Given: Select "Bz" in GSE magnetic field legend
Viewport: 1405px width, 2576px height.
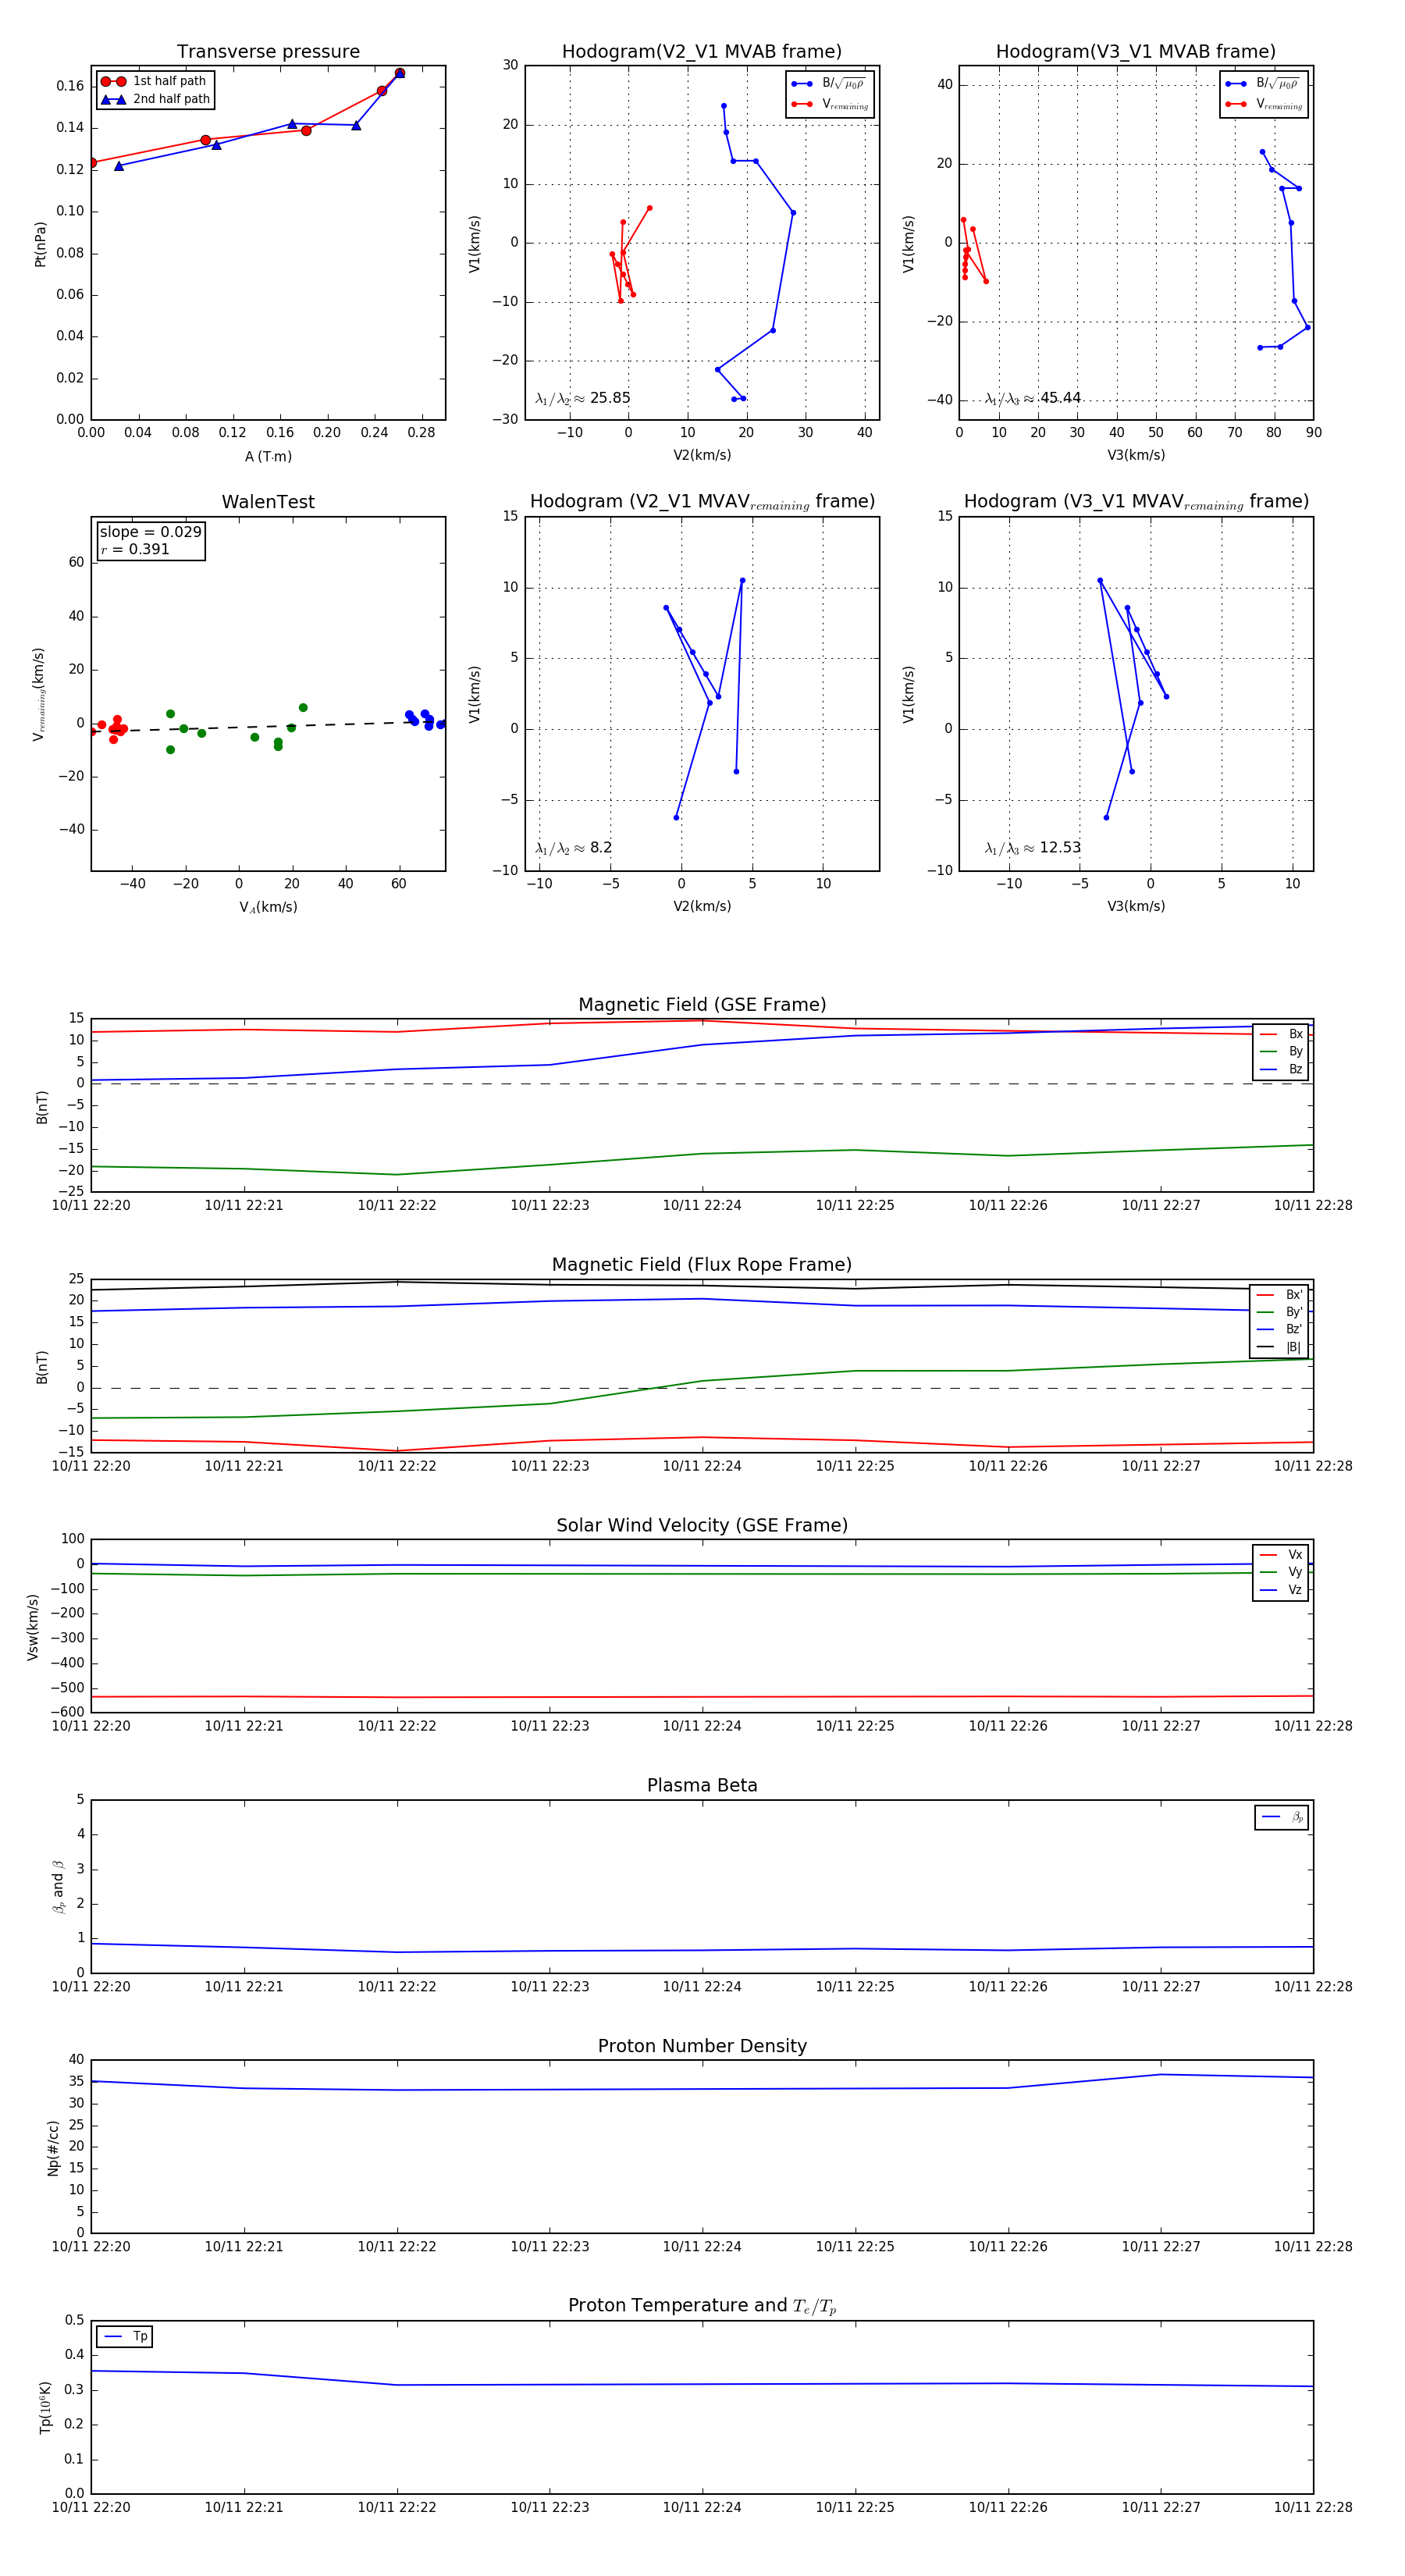Looking at the screenshot, I should pyautogui.click(x=1282, y=1069).
